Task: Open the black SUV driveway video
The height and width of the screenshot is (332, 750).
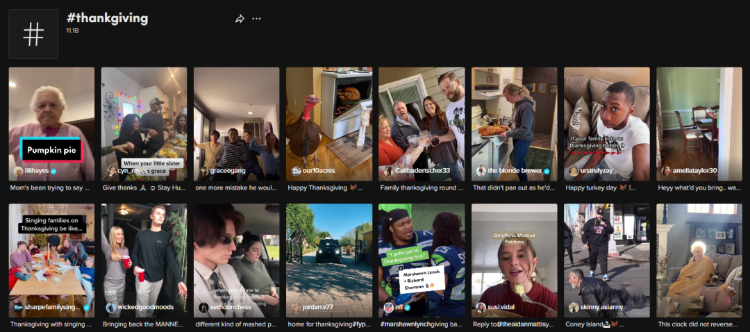Action: pos(329,260)
